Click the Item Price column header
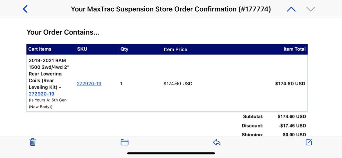The height and width of the screenshot is (158, 342). [175, 49]
